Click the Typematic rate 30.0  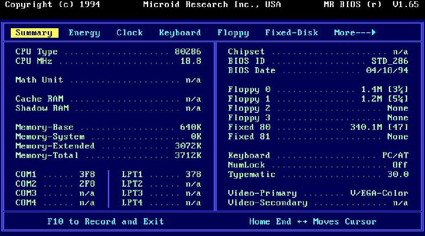point(398,174)
